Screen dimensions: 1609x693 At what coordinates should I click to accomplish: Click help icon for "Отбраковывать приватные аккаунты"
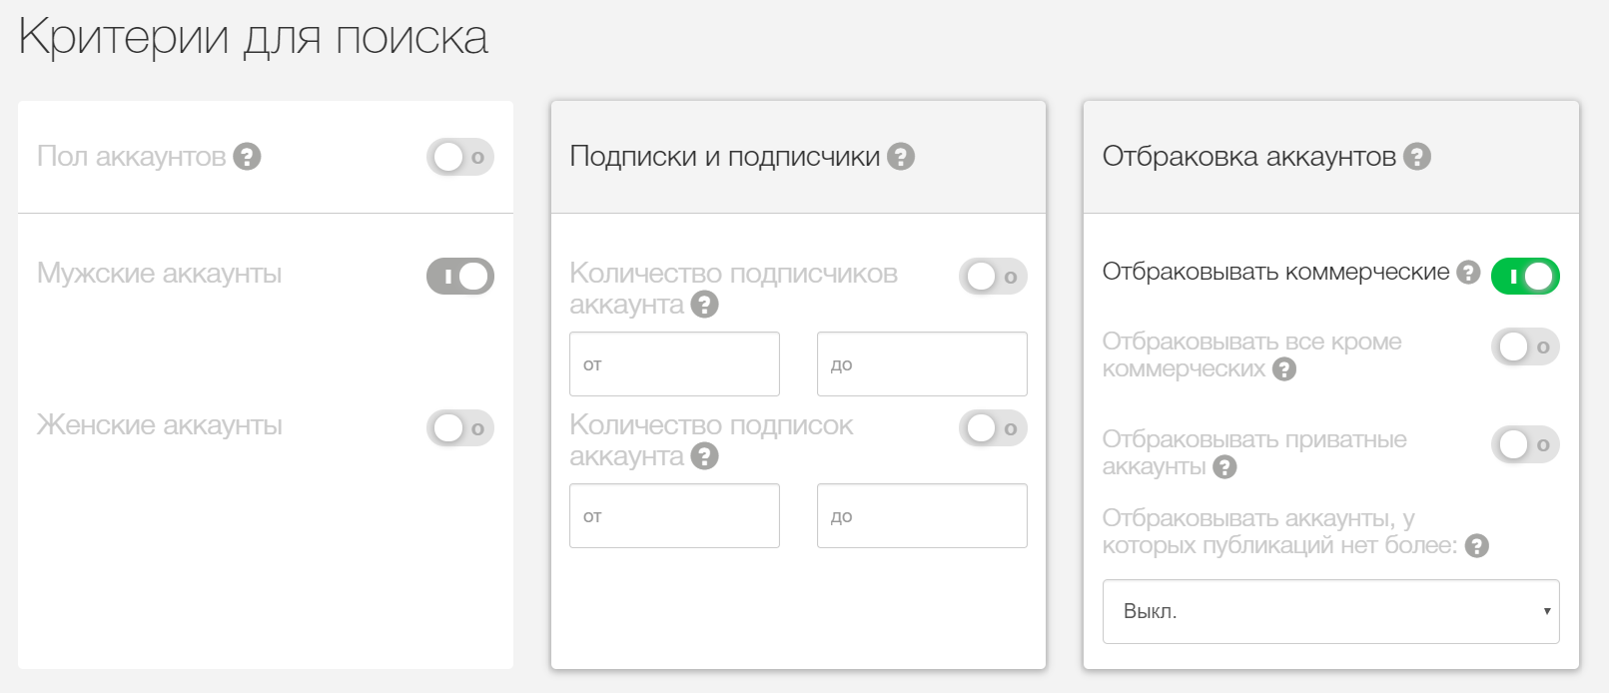1224,466
